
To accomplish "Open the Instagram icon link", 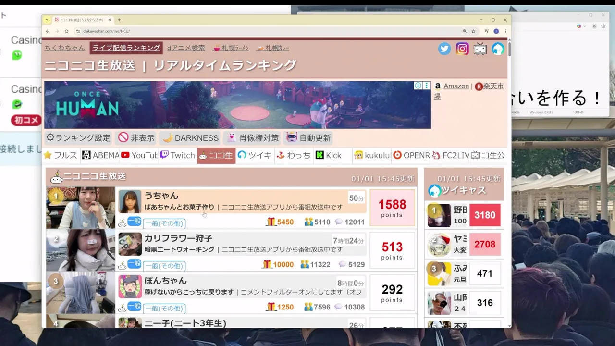I will [x=462, y=49].
